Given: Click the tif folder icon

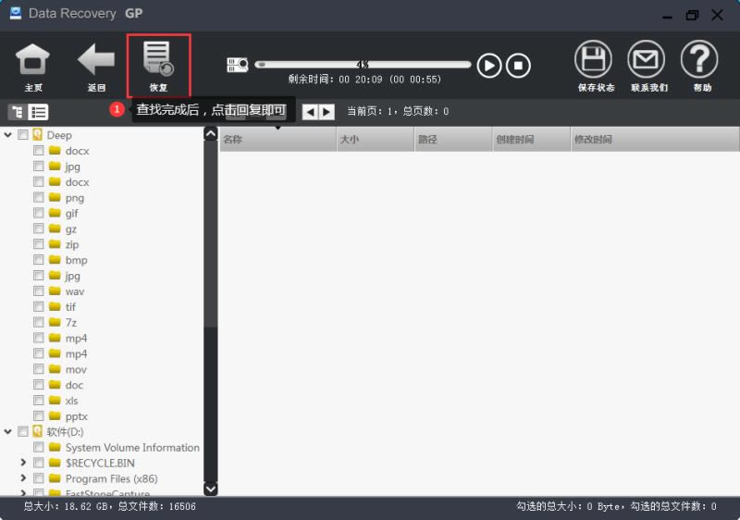Looking at the screenshot, I should (55, 306).
